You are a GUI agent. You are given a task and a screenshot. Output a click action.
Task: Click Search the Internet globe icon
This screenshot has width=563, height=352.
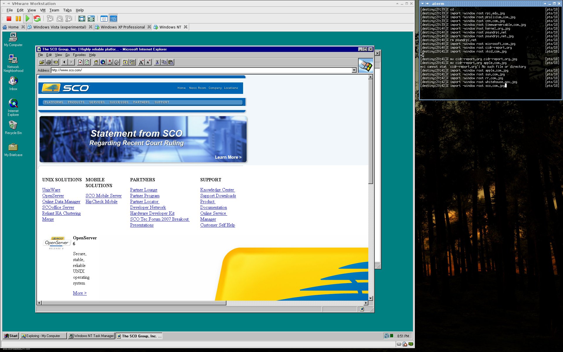pos(103,62)
